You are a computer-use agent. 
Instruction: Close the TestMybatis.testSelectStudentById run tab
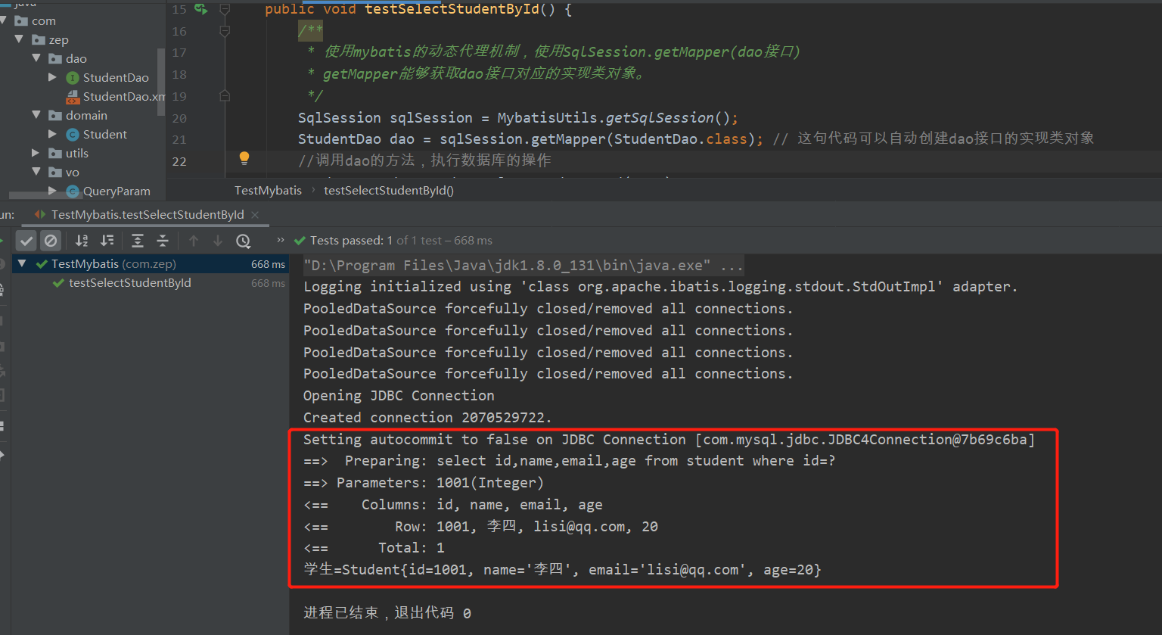pyautogui.click(x=255, y=215)
